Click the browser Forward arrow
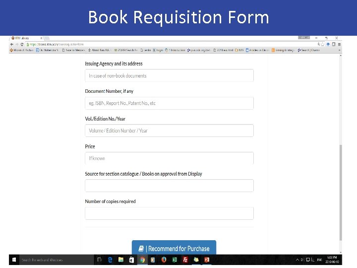This screenshot has height=268, width=357. [17, 44]
